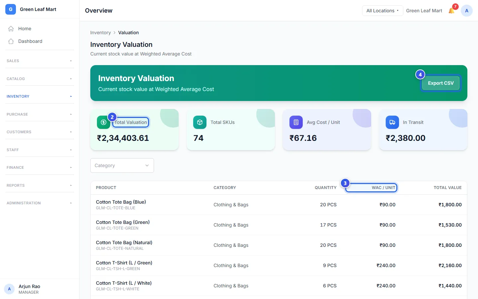Expand the Staff sidebar section
Image resolution: width=478 pixels, height=299 pixels.
[40, 150]
